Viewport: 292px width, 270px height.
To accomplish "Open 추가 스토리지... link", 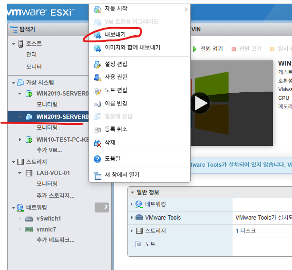I will click(56, 195).
